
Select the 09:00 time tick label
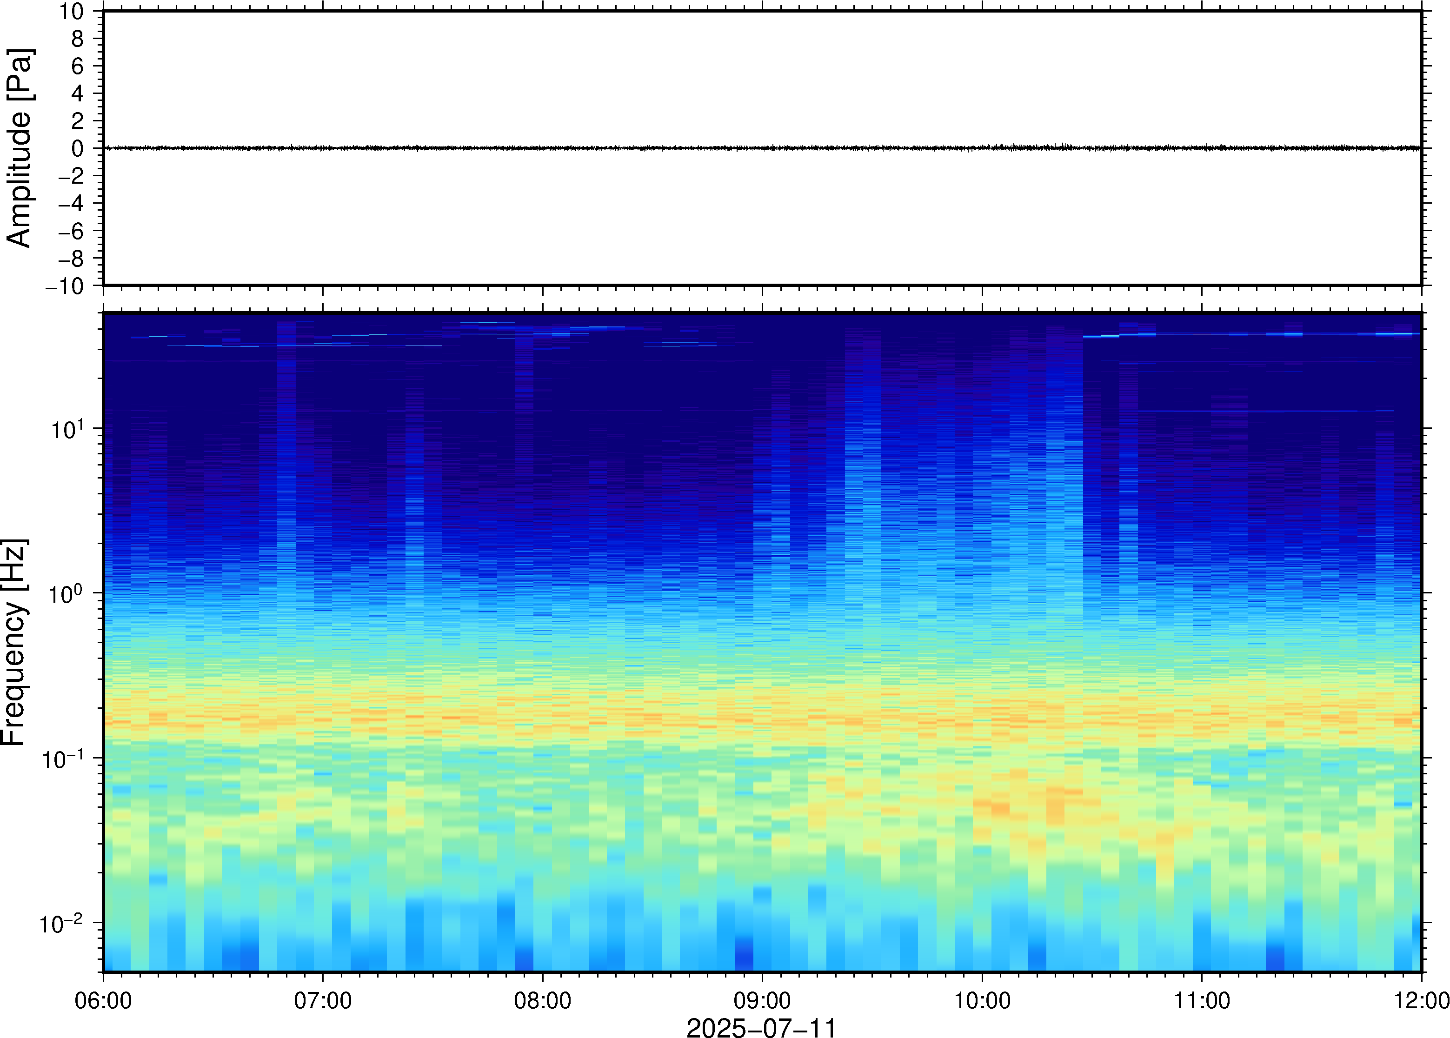(x=762, y=1000)
